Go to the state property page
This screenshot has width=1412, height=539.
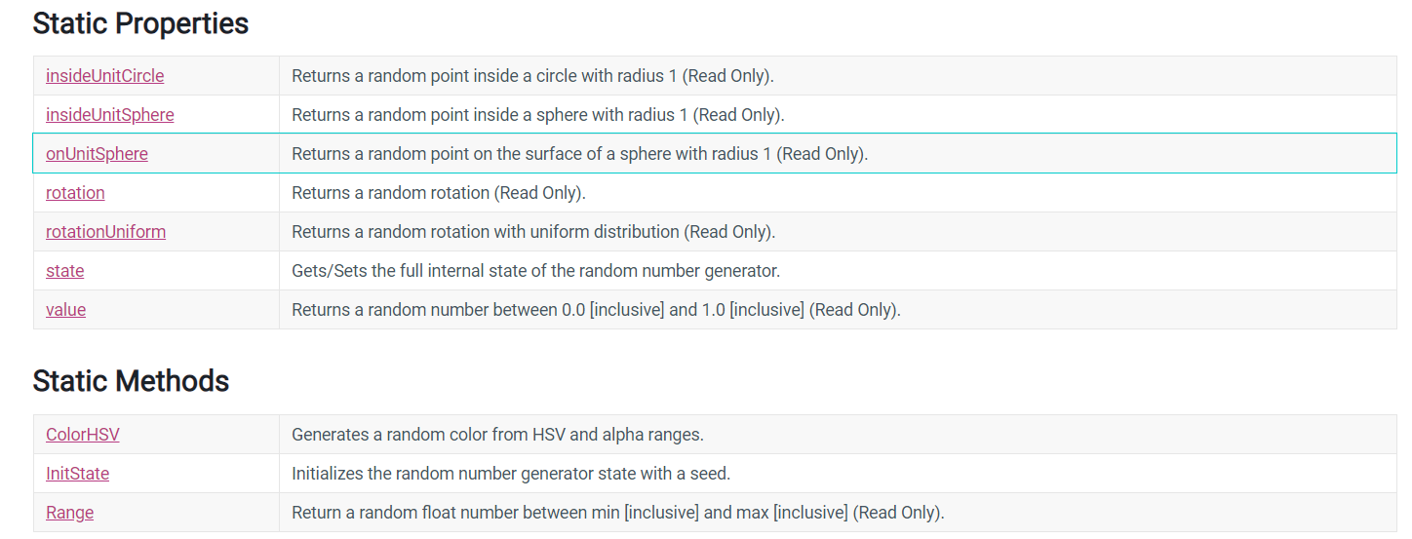click(x=64, y=270)
